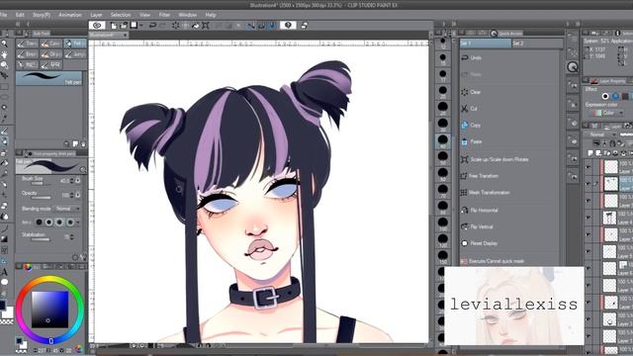The width and height of the screenshot is (633, 356).
Task: Choose the Text tool (A icon)
Action: pos(4,272)
